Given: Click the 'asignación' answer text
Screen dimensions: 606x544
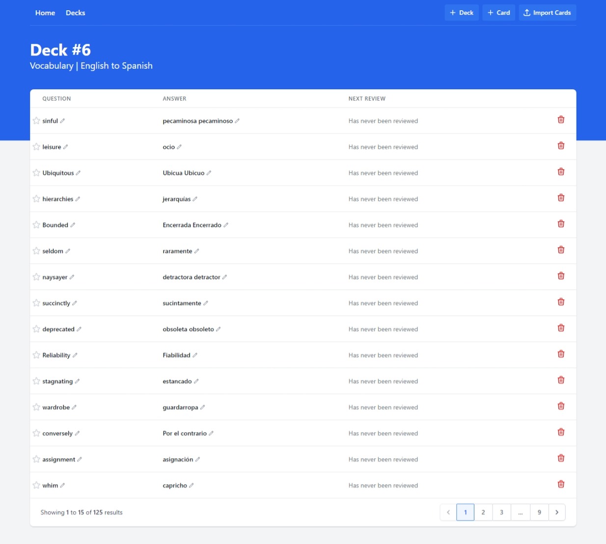Looking at the screenshot, I should 178,459.
